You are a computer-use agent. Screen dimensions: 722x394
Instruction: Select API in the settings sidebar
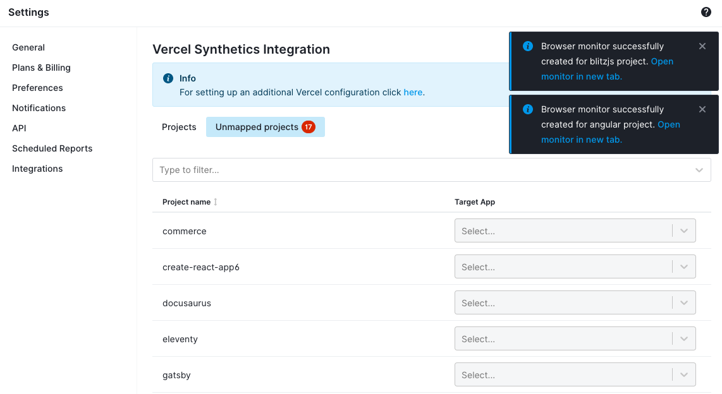click(x=19, y=128)
